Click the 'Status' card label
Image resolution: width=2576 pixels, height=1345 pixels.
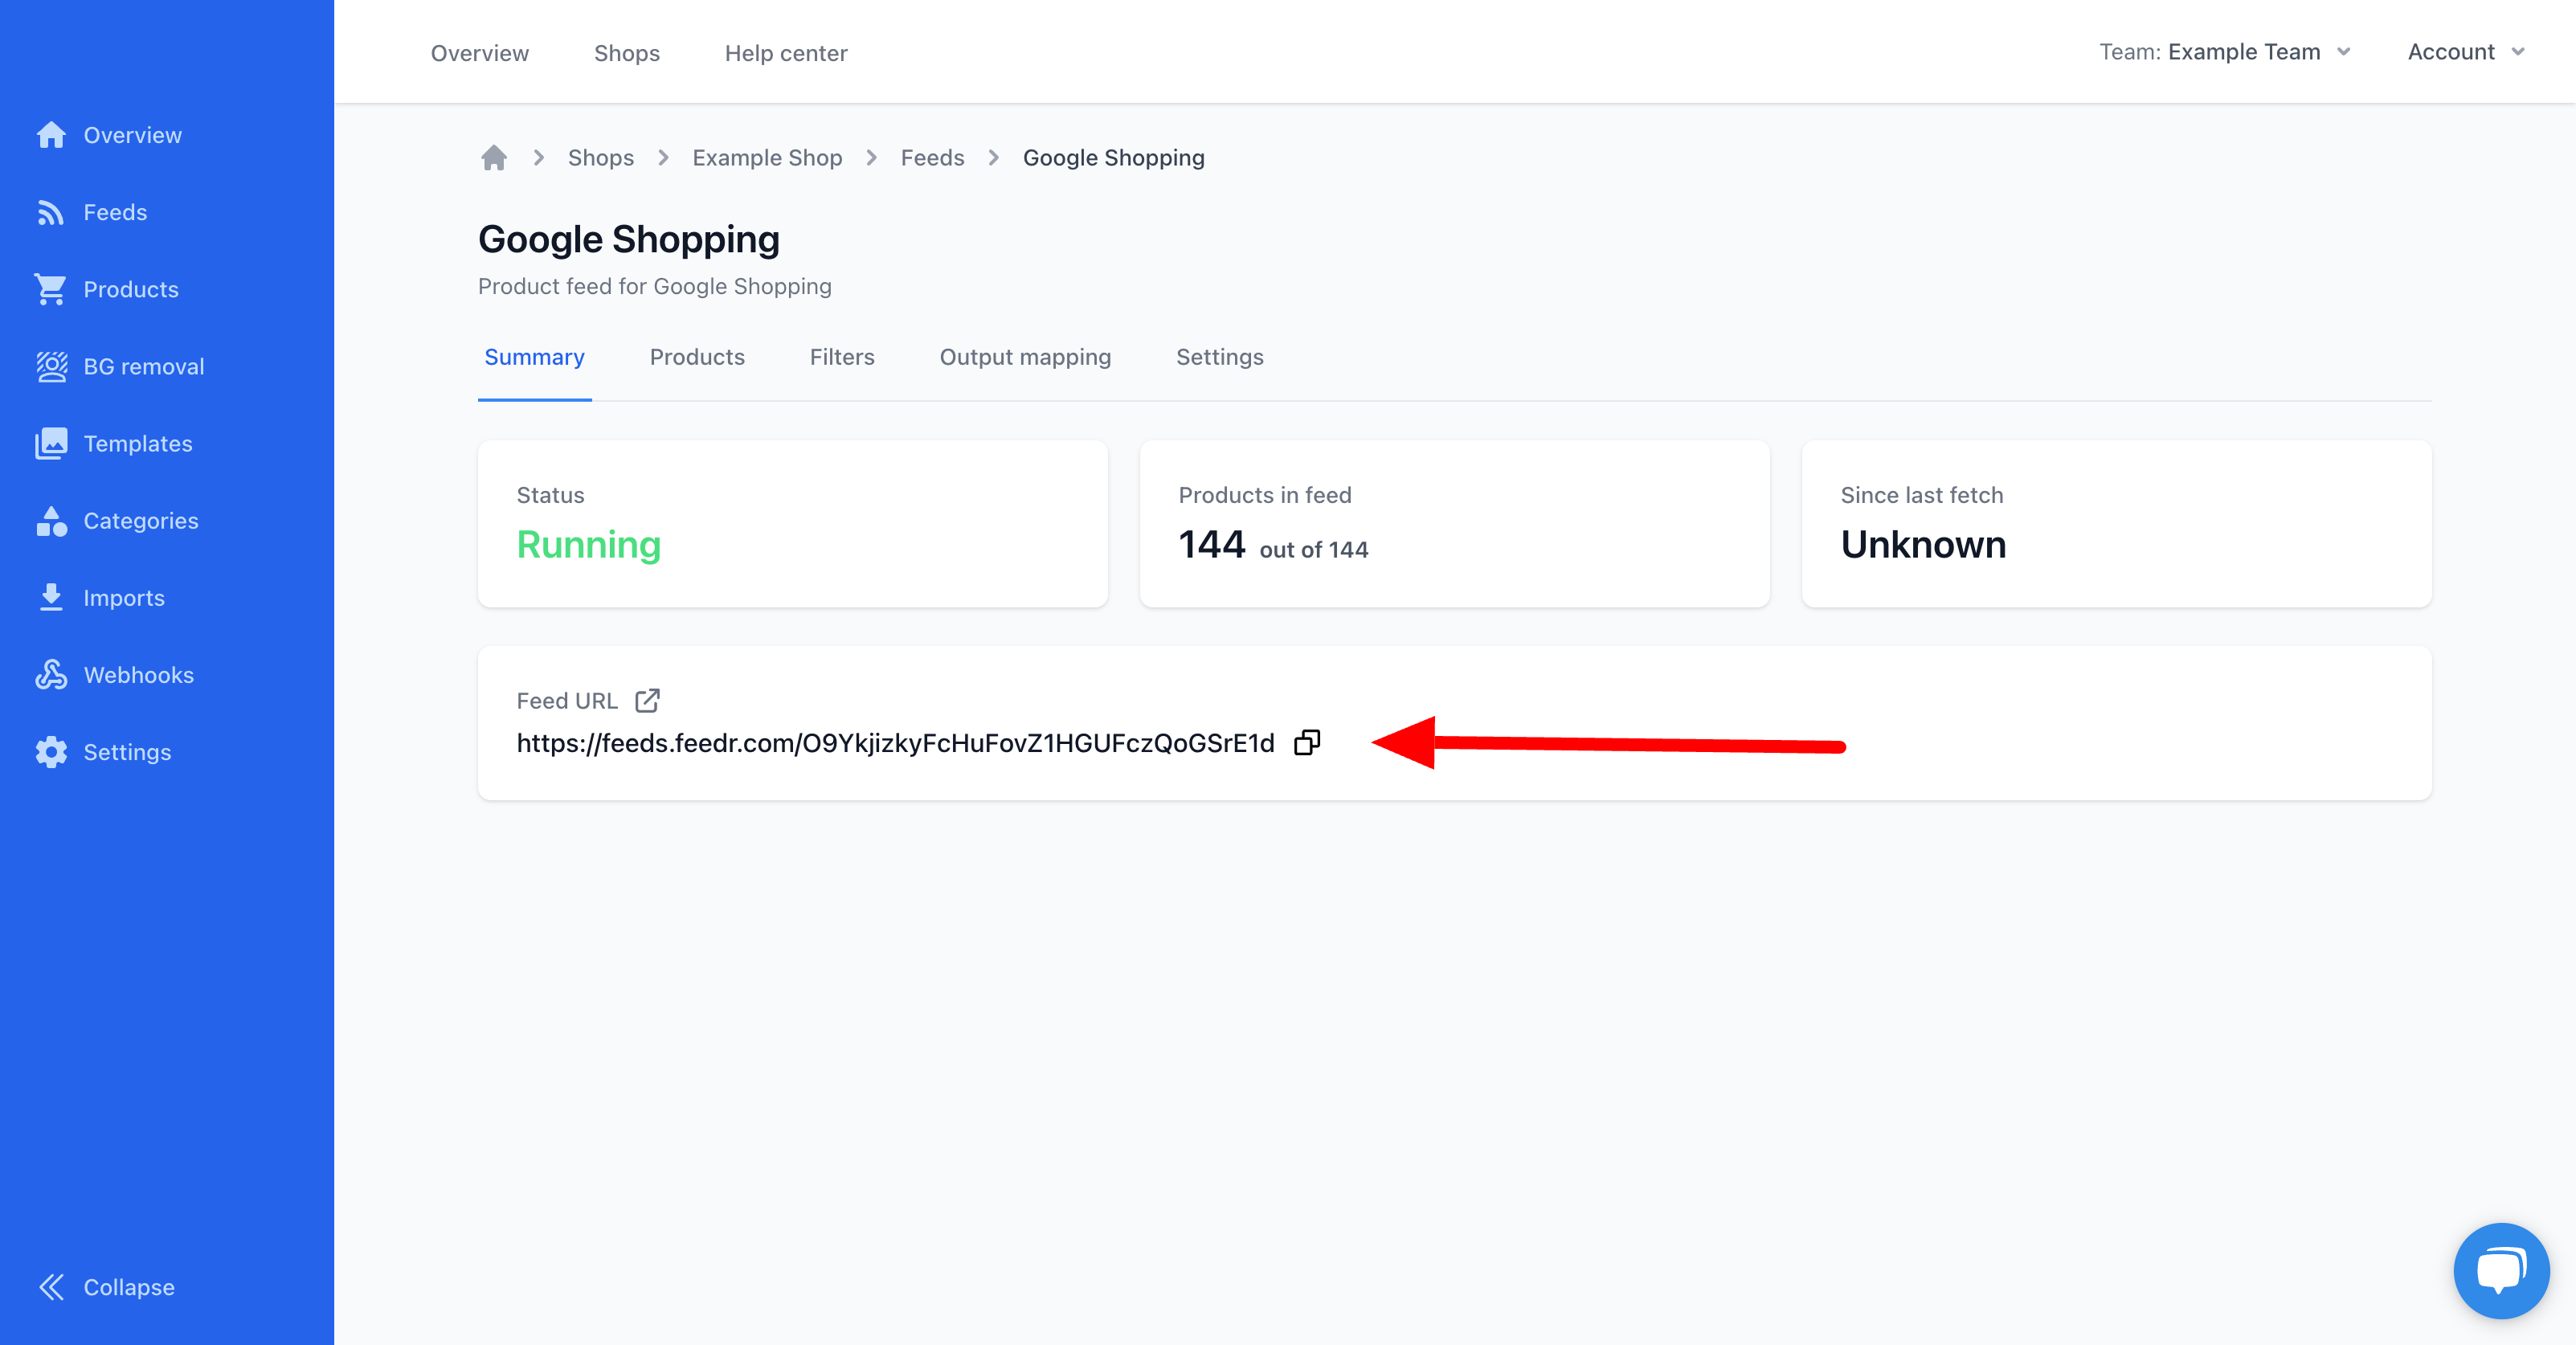pyautogui.click(x=550, y=495)
